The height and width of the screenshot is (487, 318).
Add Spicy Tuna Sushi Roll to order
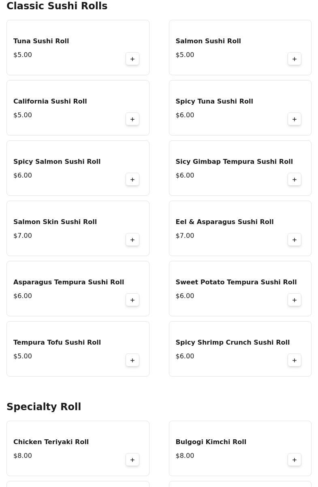coord(295,119)
